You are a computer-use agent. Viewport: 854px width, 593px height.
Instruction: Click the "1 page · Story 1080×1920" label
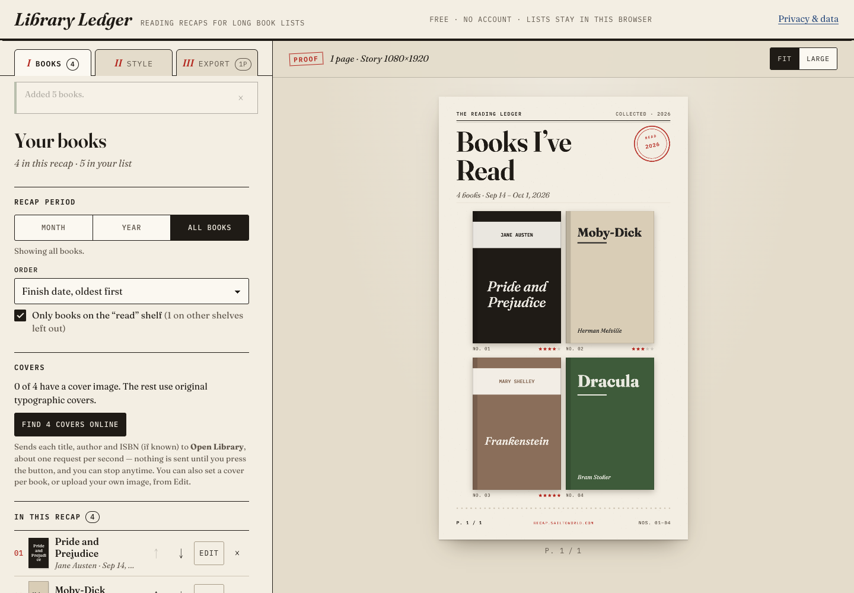(379, 59)
